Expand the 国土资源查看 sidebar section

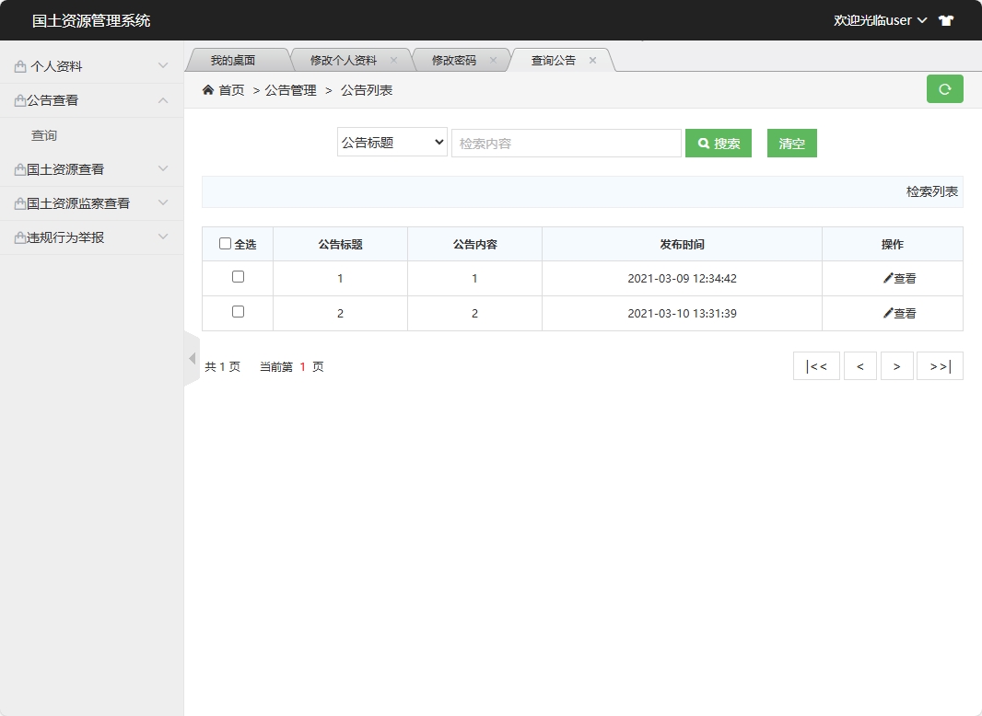[x=91, y=169]
